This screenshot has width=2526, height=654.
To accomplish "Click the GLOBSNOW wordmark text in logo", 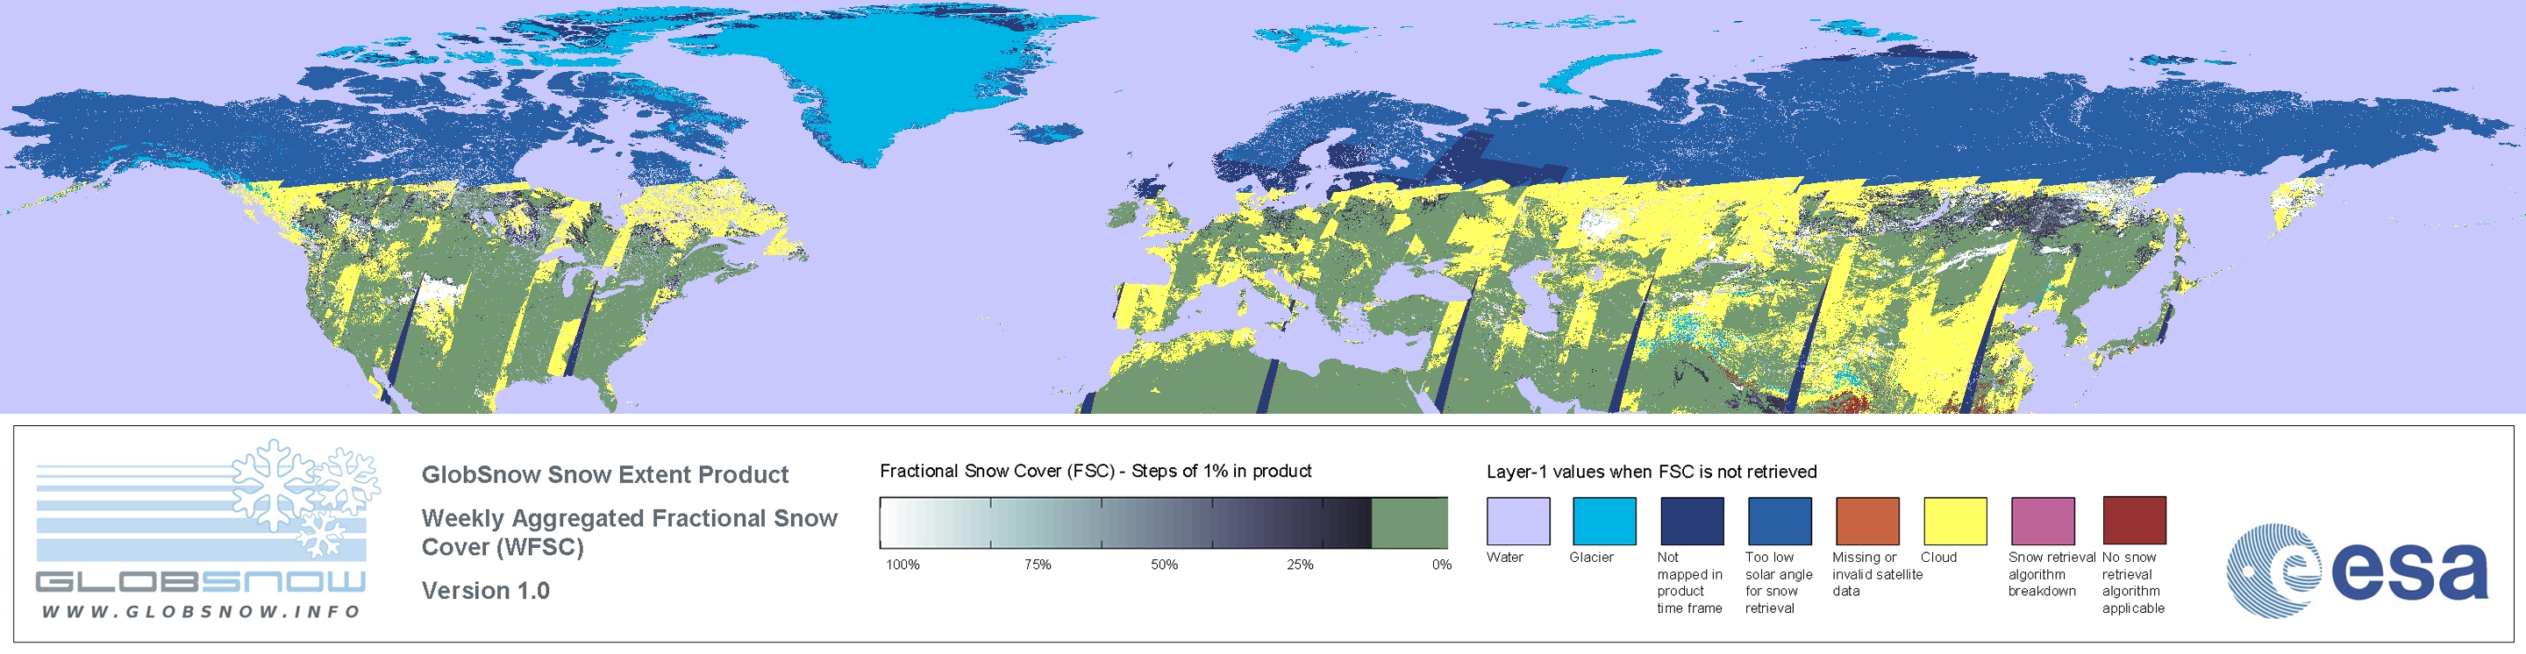I will click(x=201, y=581).
